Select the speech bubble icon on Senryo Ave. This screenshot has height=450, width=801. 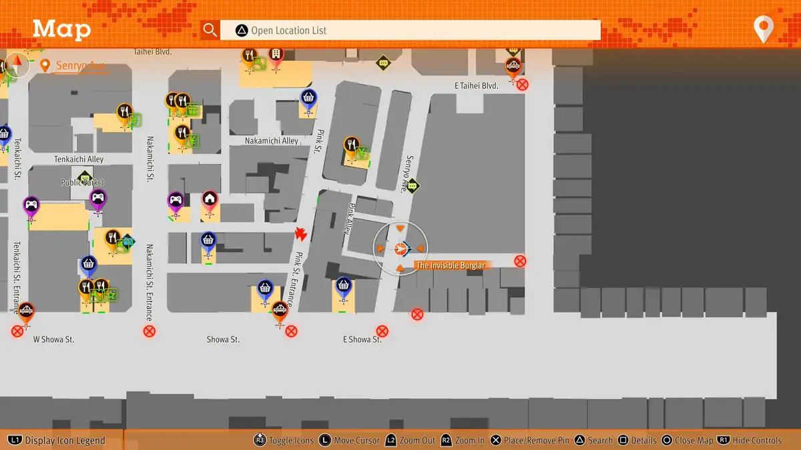click(412, 185)
